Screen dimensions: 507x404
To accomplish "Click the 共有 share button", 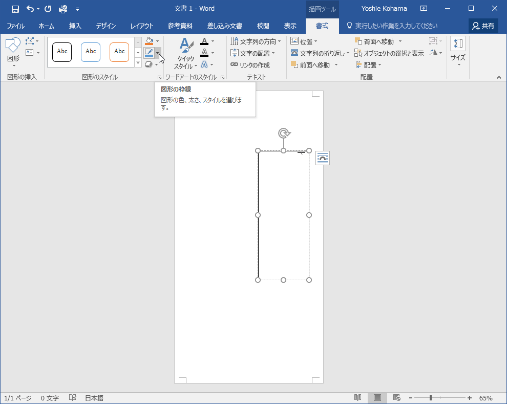I will click(x=483, y=26).
